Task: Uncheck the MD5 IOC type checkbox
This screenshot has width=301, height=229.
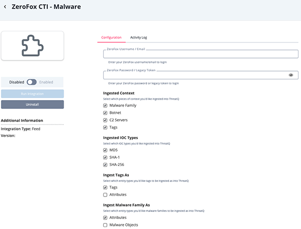Action: pyautogui.click(x=105, y=150)
